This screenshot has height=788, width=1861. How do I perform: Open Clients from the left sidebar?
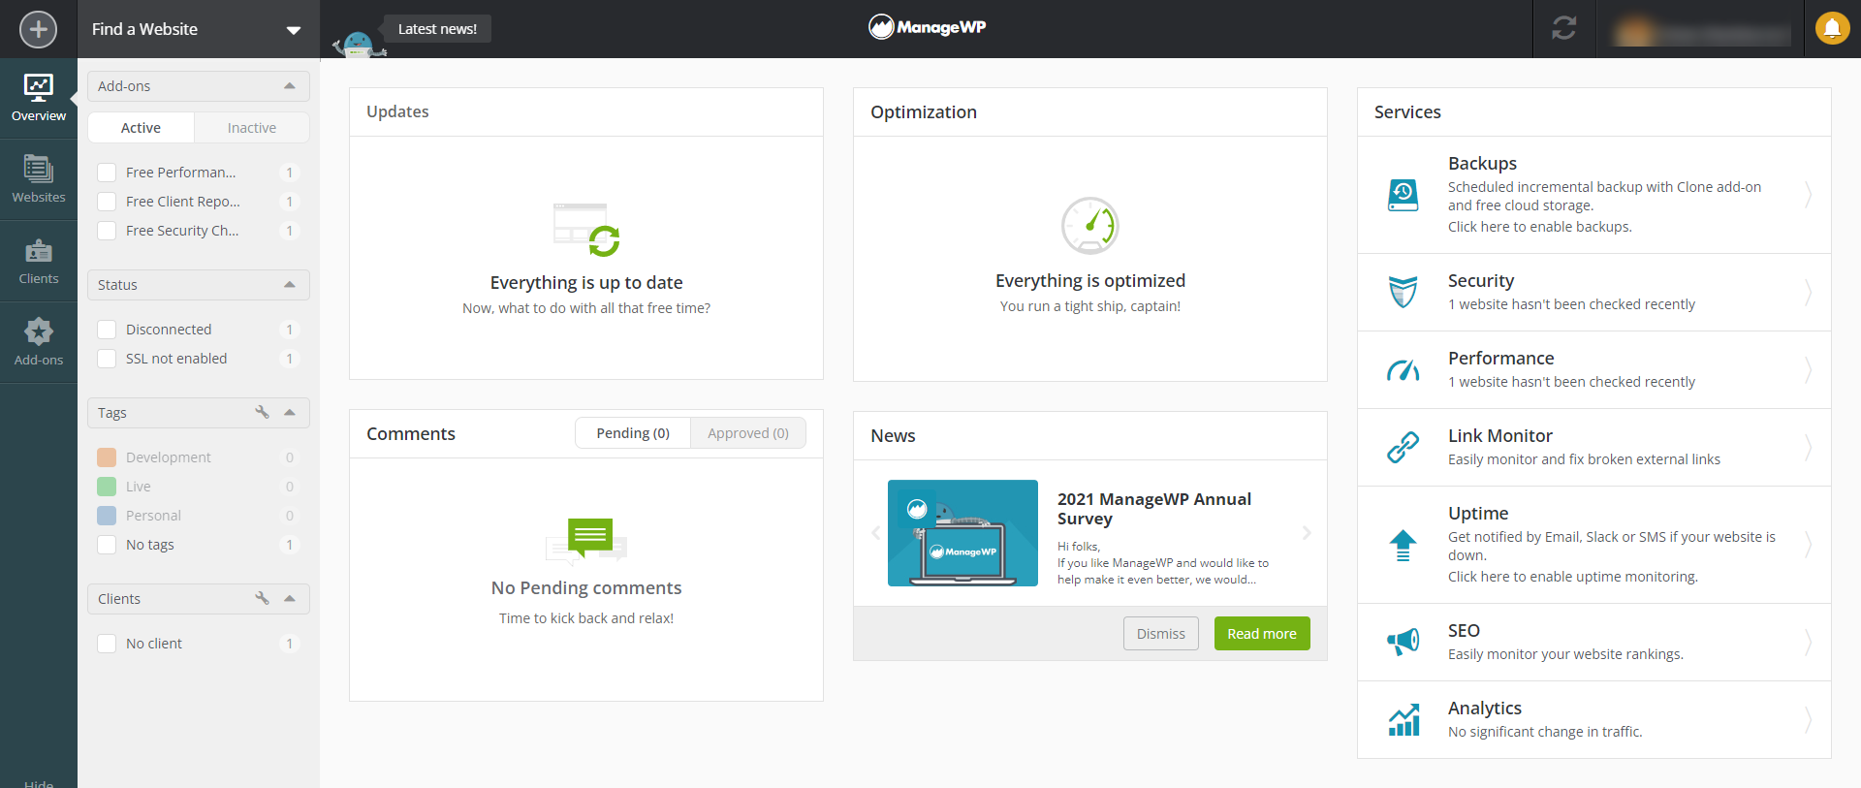pyautogui.click(x=39, y=262)
